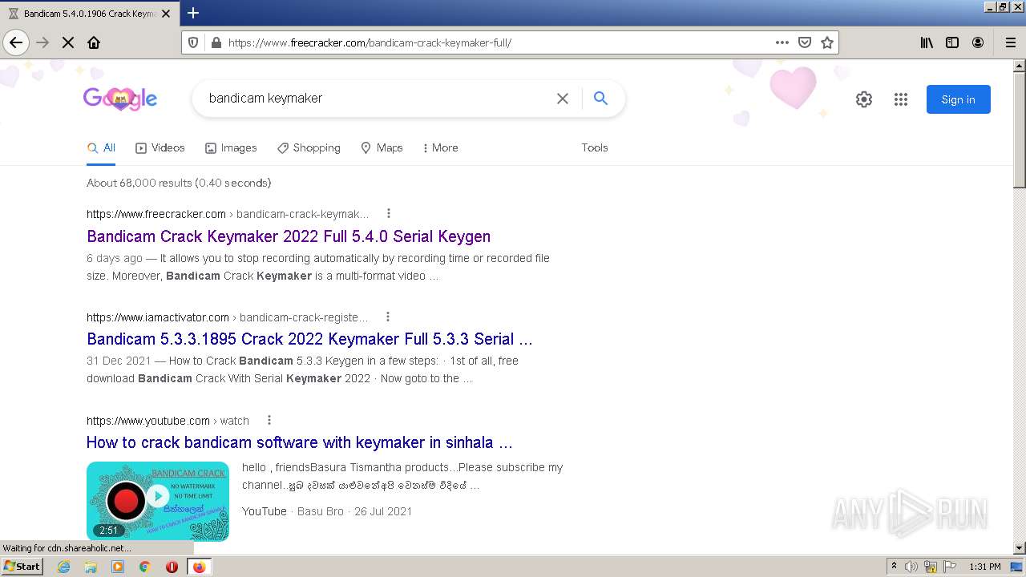Screen dimensions: 1026x577
Task: Submit search with magnifier icon
Action: pos(600,99)
